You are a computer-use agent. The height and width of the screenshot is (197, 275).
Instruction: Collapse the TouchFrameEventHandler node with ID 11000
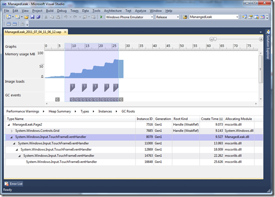tap(14, 144)
